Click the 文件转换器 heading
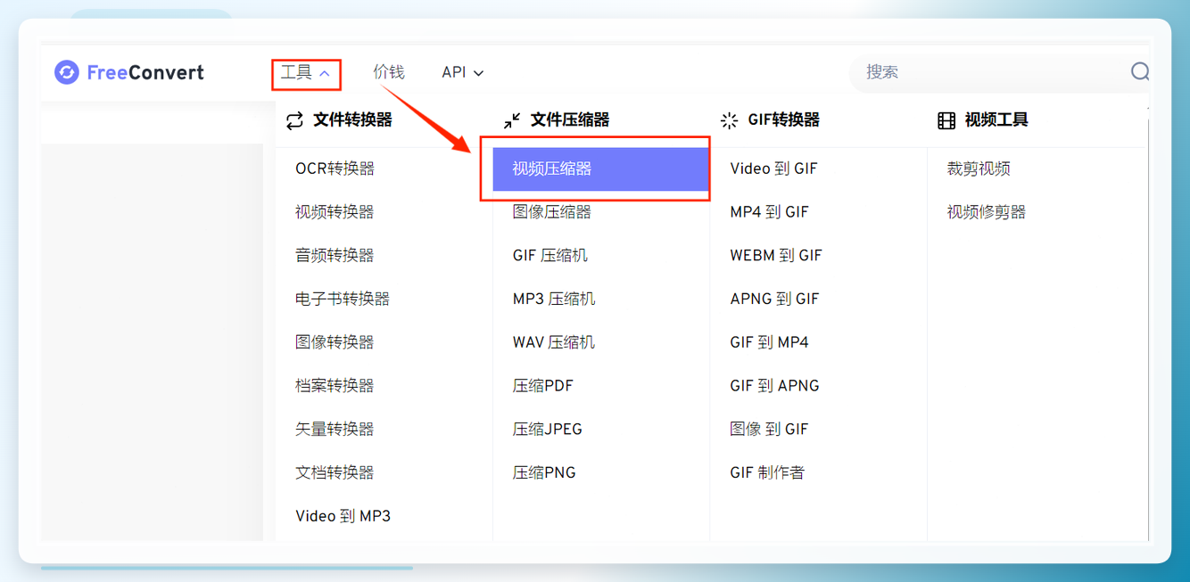 click(x=352, y=120)
